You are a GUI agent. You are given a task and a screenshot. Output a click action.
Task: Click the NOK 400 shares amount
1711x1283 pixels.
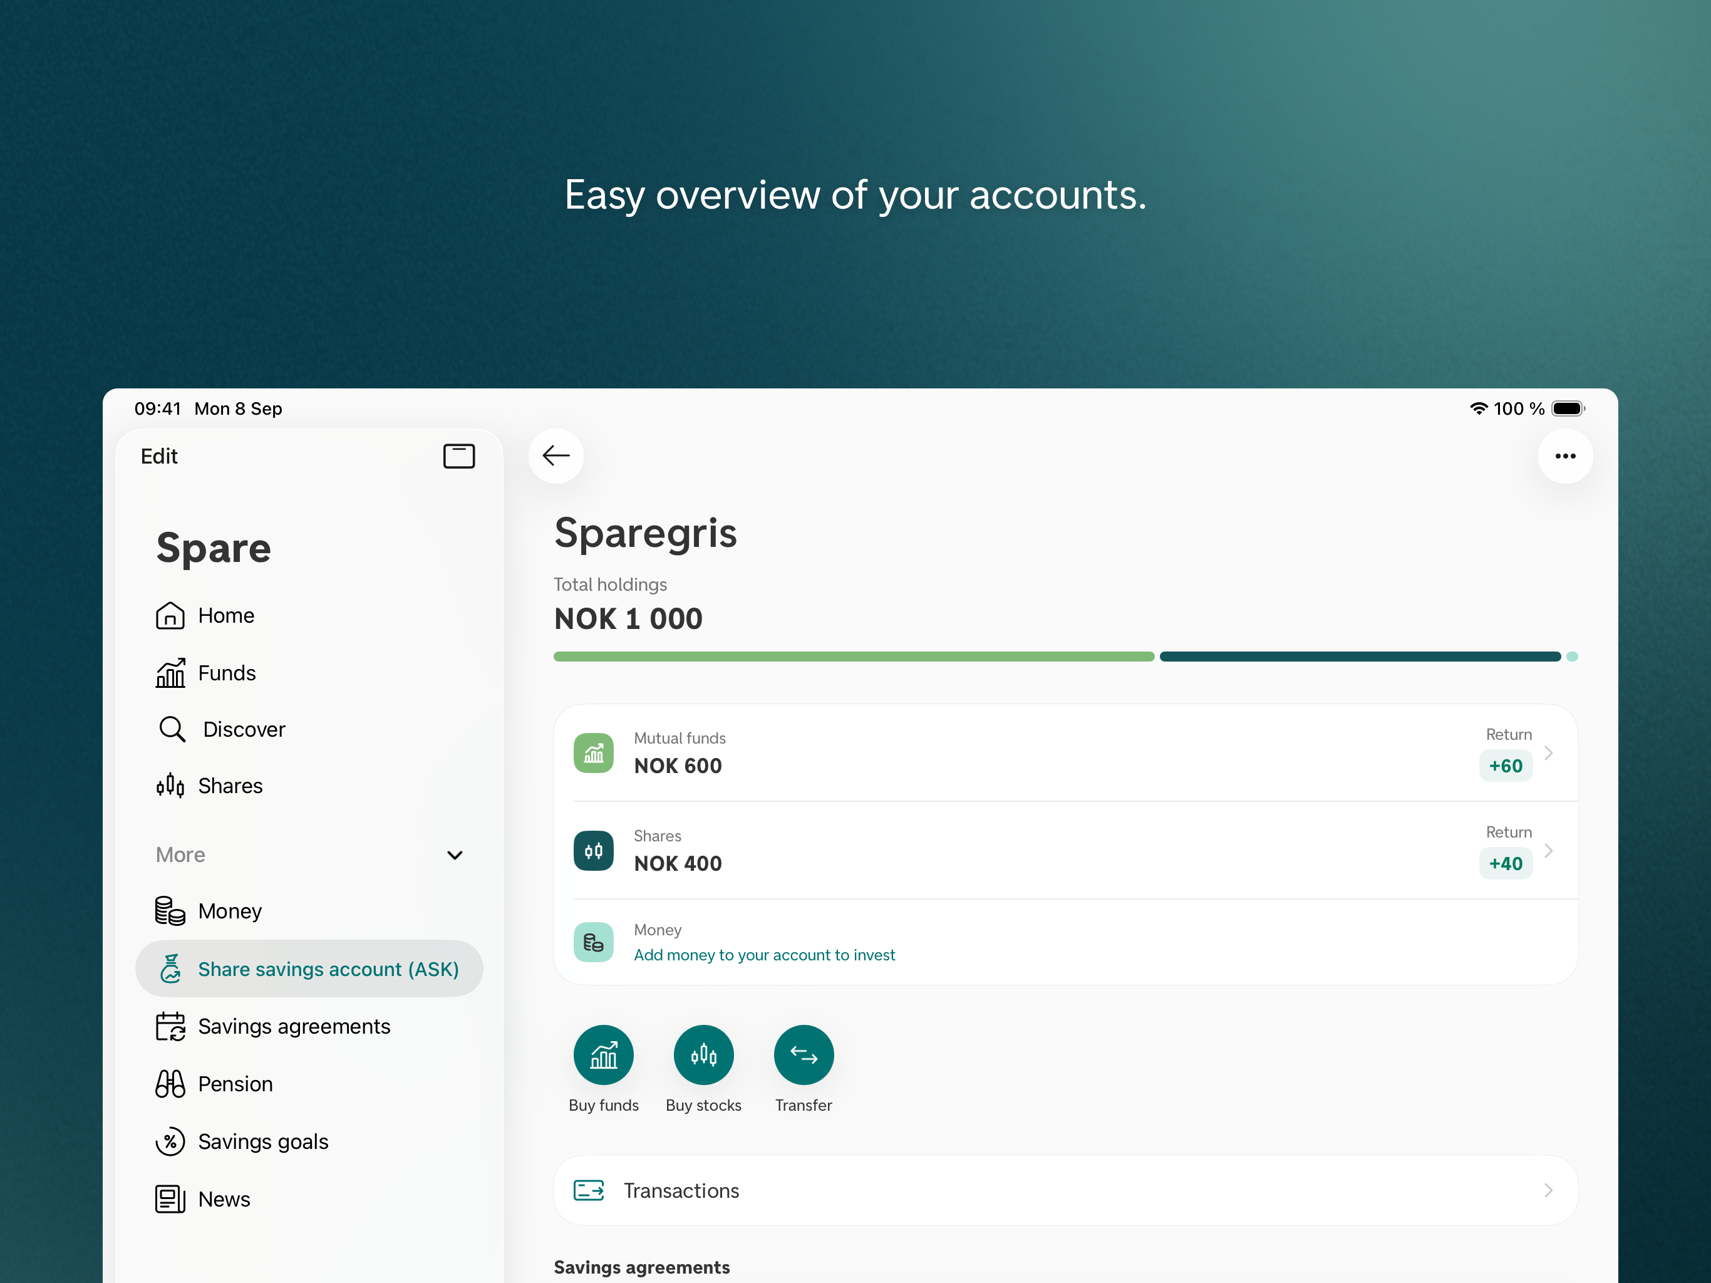click(678, 864)
